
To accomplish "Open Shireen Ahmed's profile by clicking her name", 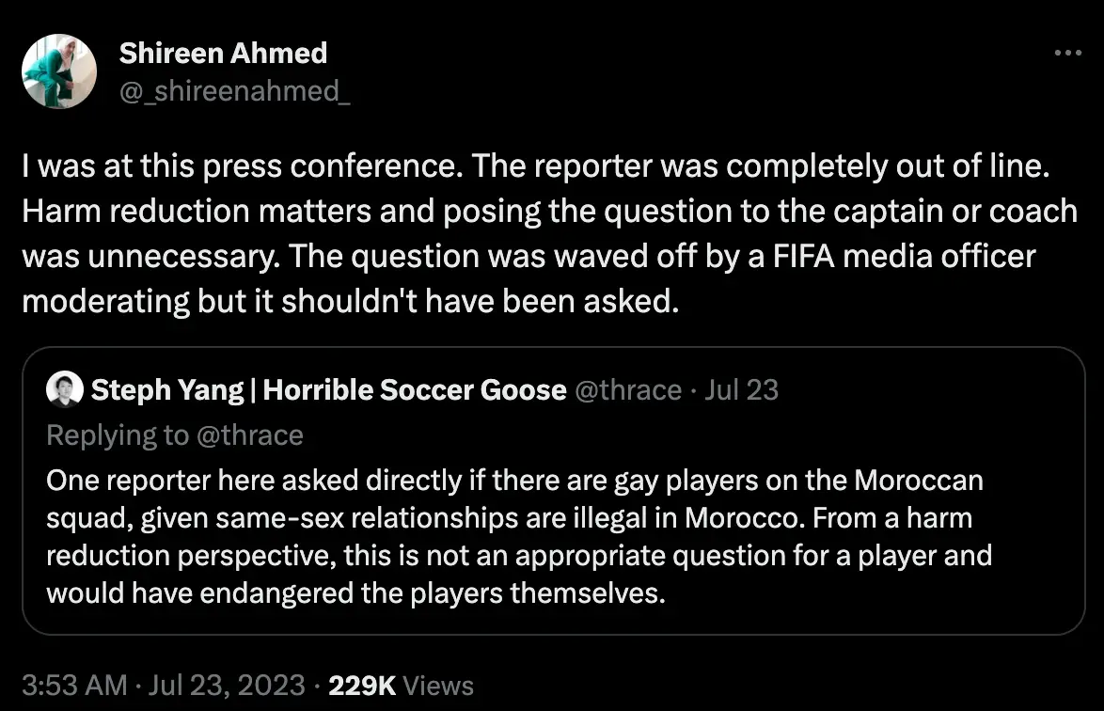I will tap(222, 53).
